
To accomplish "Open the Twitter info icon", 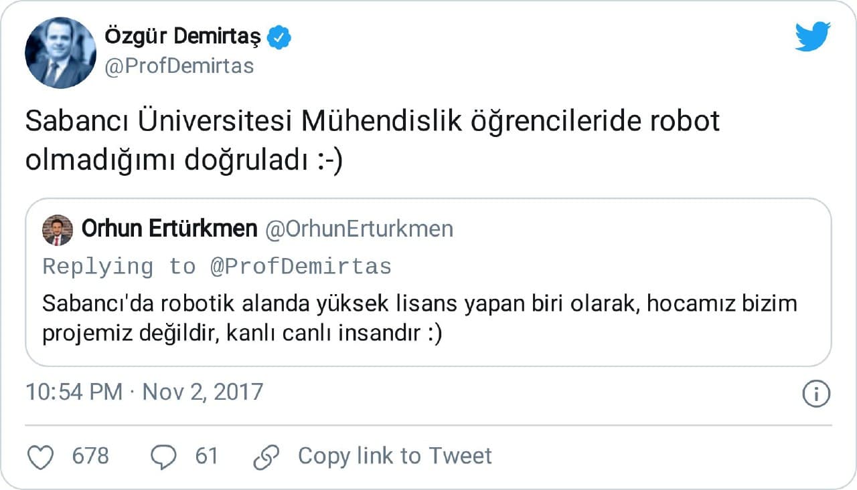I will coord(815,394).
